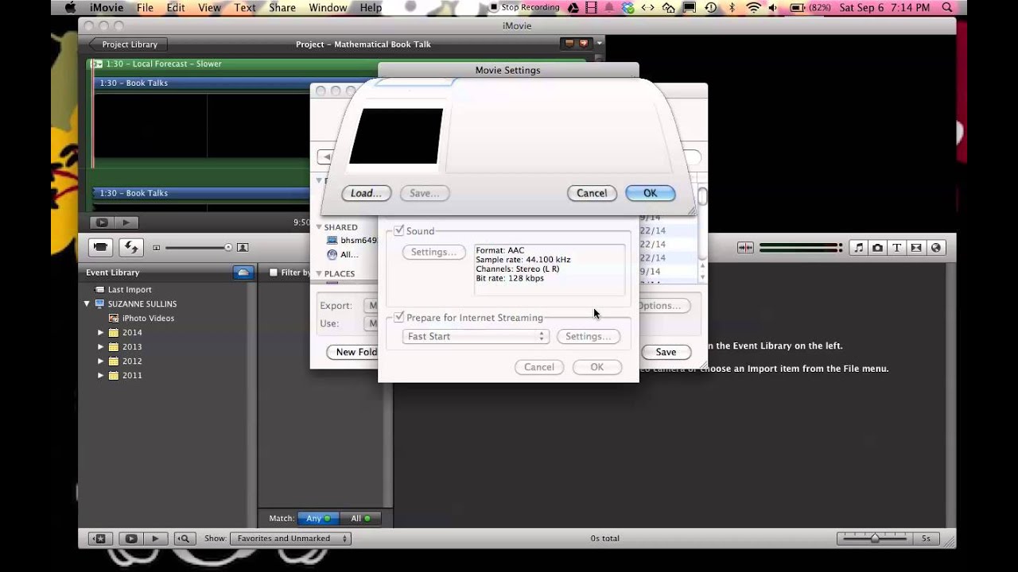
Task: Click the Save button in export dialog
Action: click(x=666, y=352)
